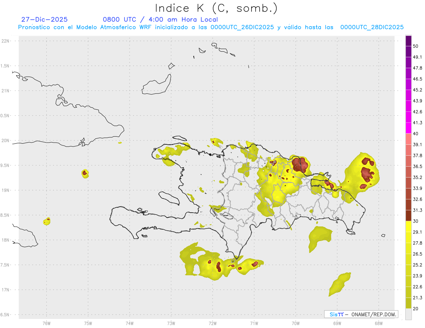Viewport: 425px width, 328px height.
Task: Click the latitude axis label "19N"
Action: 6,190
